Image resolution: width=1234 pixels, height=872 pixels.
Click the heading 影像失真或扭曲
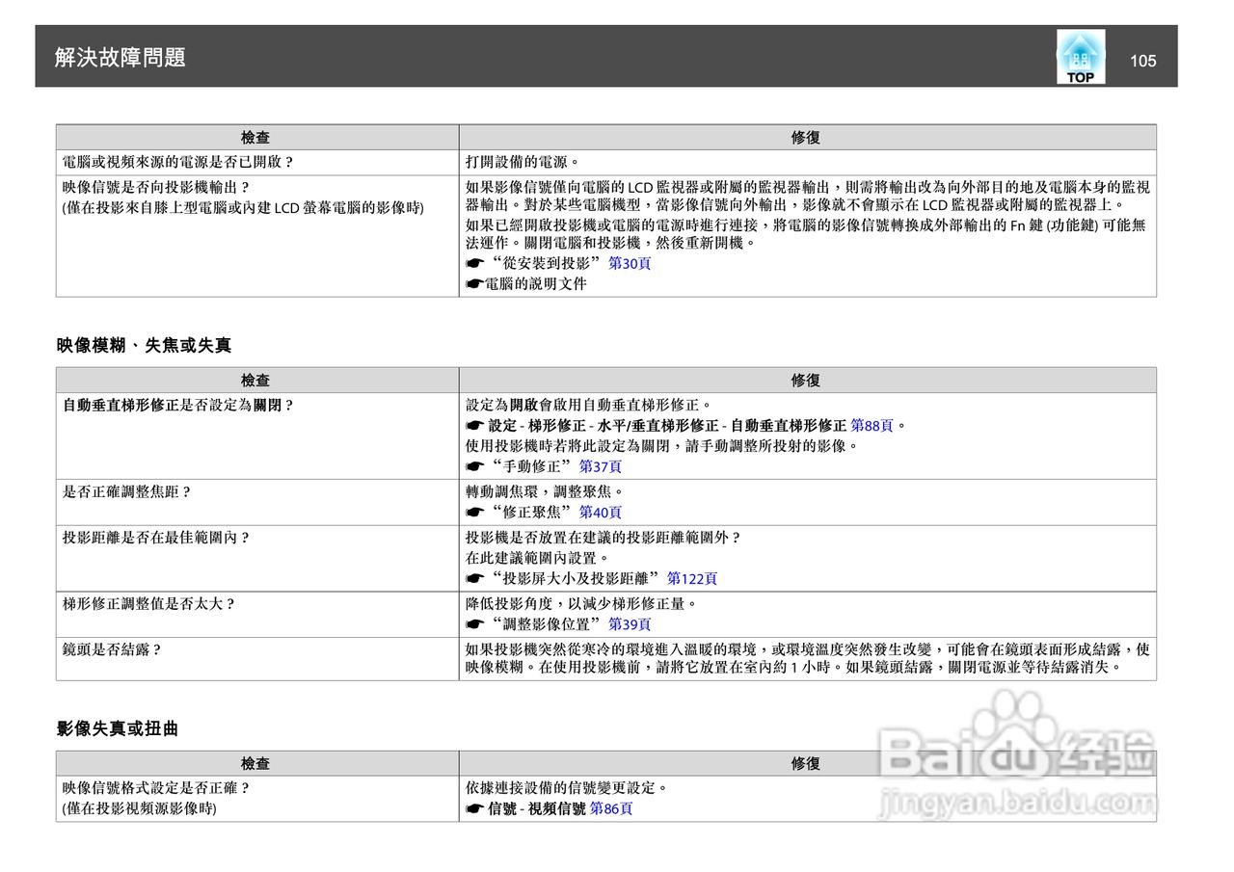[x=118, y=729]
